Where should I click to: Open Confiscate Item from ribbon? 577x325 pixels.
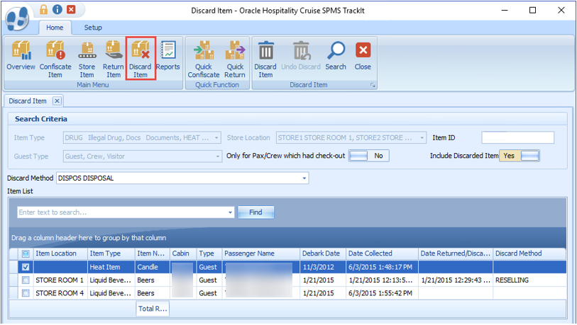coord(55,59)
